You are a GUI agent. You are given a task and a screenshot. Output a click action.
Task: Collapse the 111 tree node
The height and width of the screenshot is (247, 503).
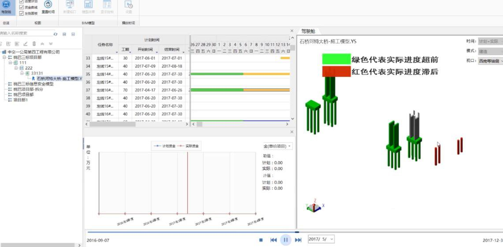click(x=10, y=63)
